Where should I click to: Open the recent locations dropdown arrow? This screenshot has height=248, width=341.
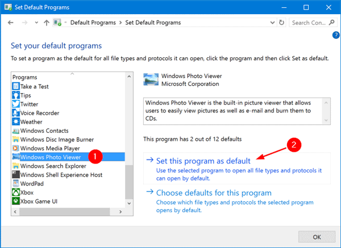pyautogui.click(x=36, y=23)
